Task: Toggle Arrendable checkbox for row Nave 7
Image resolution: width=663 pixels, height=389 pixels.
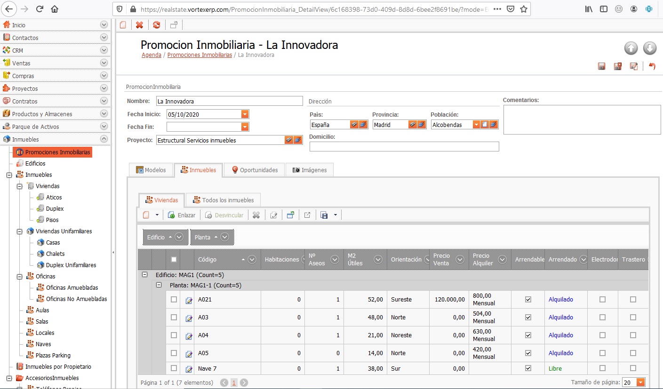Action: [x=528, y=368]
